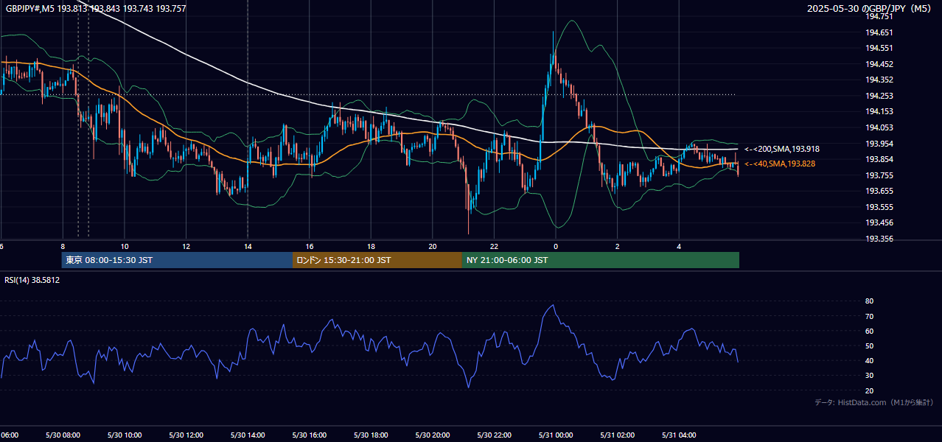The height and width of the screenshot is (442, 942).
Task: Click the 5/30 22:00 date label
Action: click(x=494, y=435)
